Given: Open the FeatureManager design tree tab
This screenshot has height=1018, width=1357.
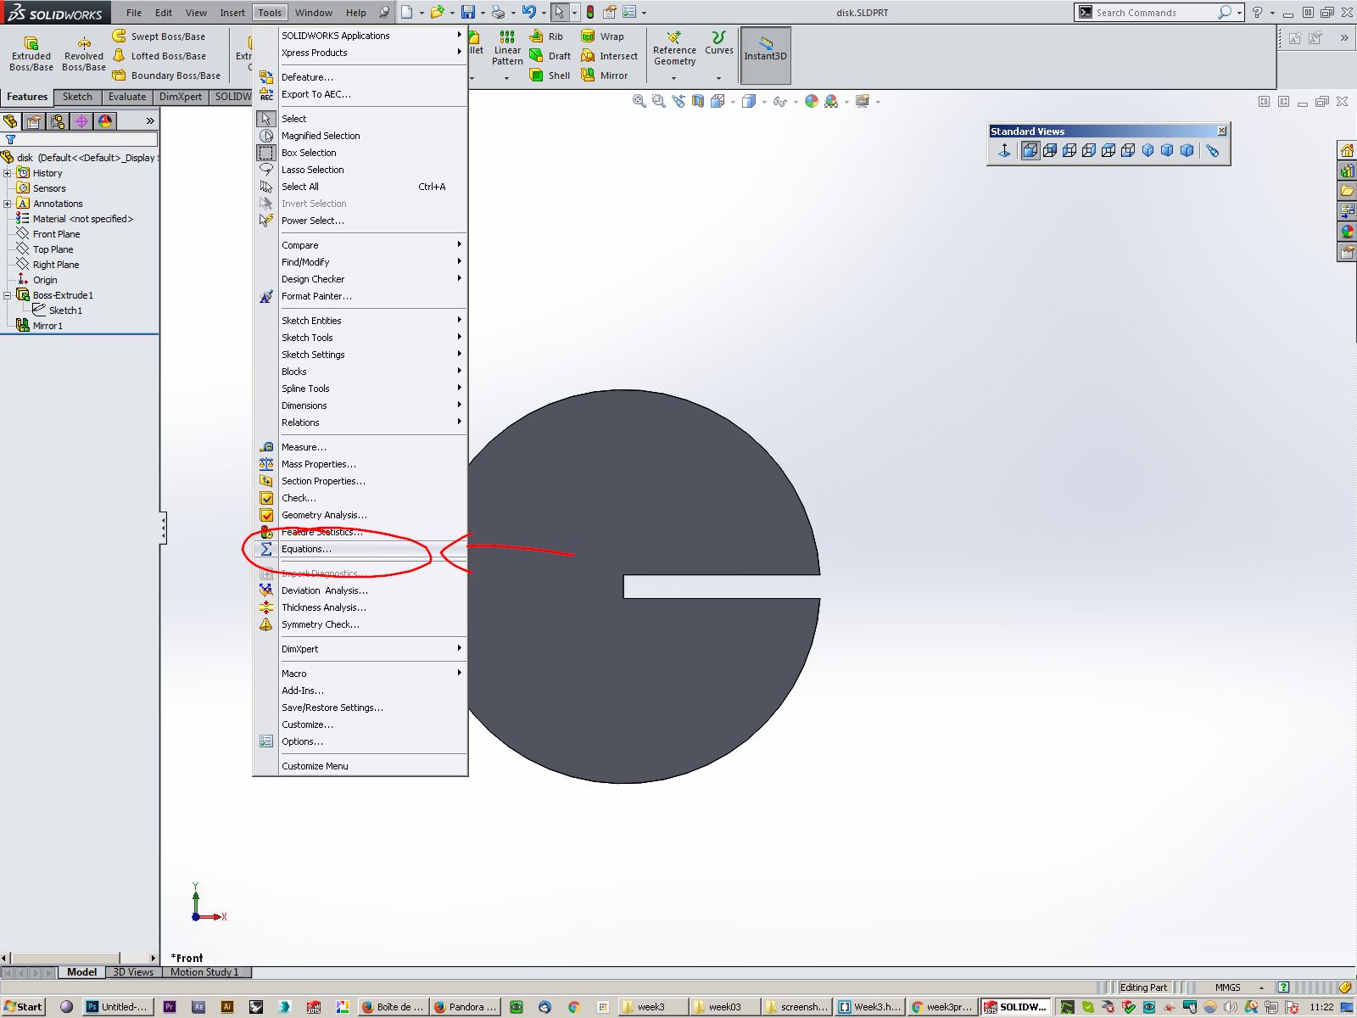Looking at the screenshot, I should click(10, 121).
